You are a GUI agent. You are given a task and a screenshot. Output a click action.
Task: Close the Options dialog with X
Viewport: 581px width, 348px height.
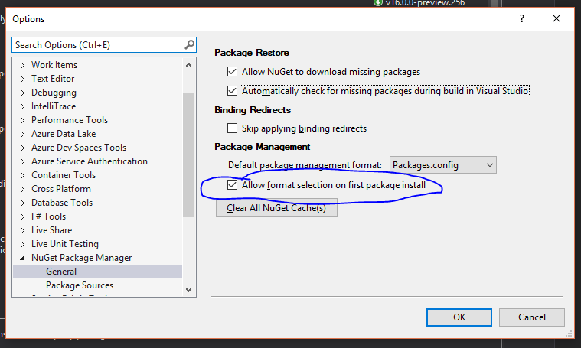(557, 18)
